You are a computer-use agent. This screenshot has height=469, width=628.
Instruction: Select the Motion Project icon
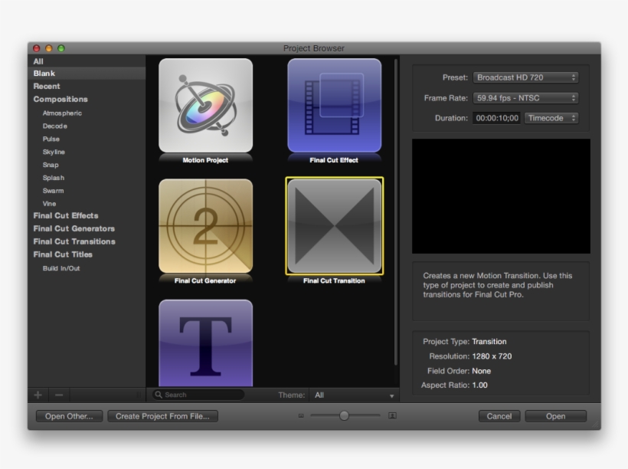[x=205, y=106]
